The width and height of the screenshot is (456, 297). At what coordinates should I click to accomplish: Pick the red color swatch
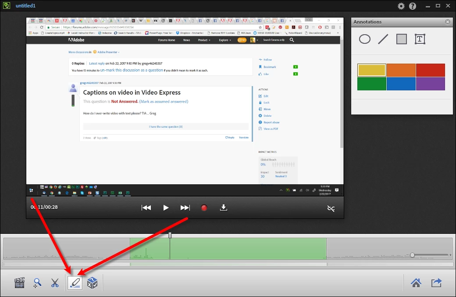tap(431, 70)
